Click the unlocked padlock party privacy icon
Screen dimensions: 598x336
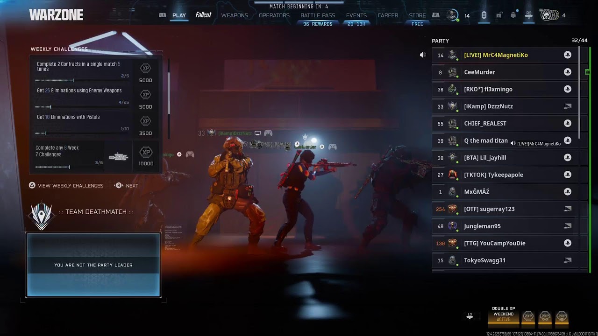[499, 15]
